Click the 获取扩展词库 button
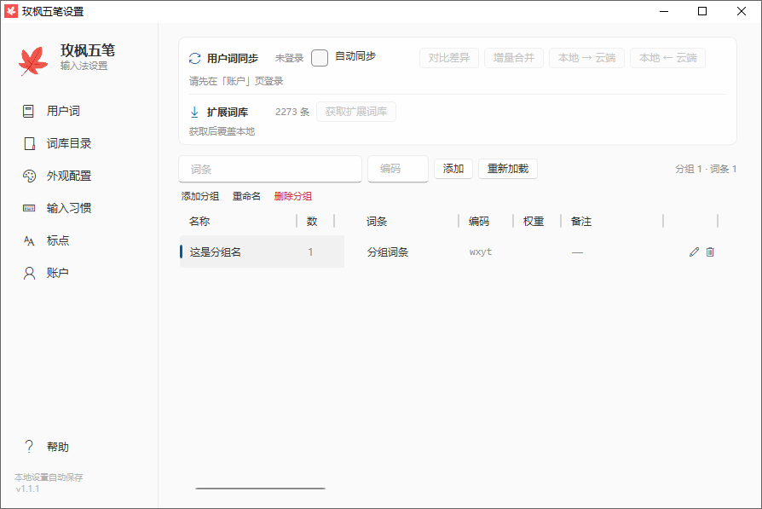 click(x=356, y=112)
